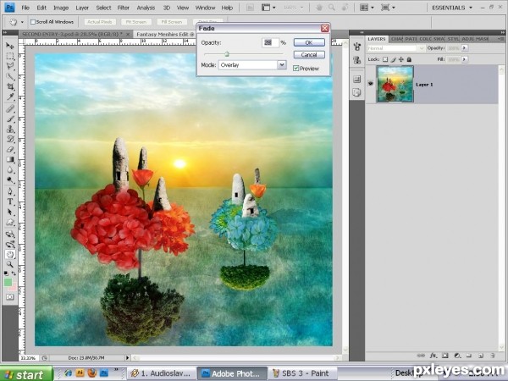The image size is (508, 381).
Task: Select the Blur tool
Action: coord(10,170)
